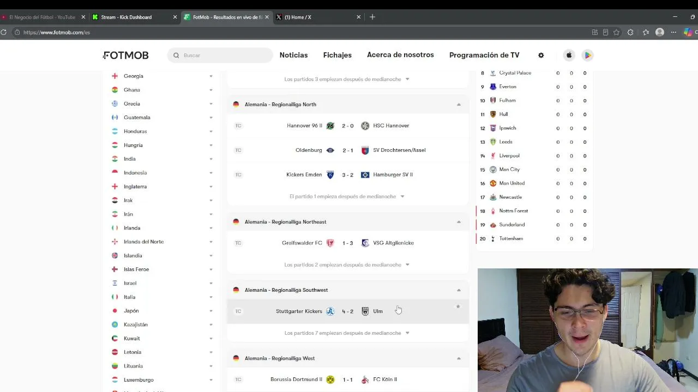Click the Kickers Emden crest

[330, 175]
